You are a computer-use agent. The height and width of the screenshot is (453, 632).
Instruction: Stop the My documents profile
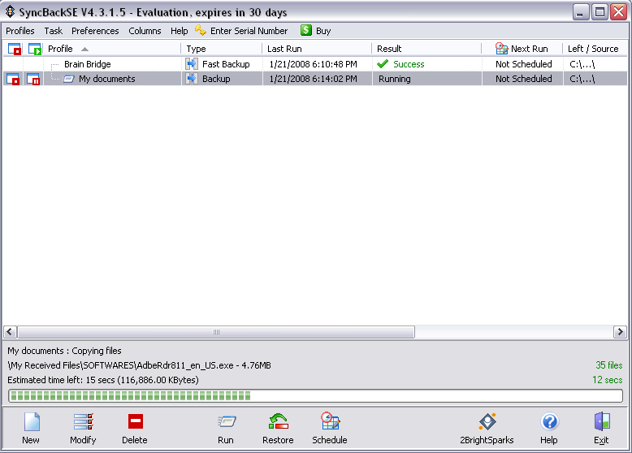pos(13,79)
